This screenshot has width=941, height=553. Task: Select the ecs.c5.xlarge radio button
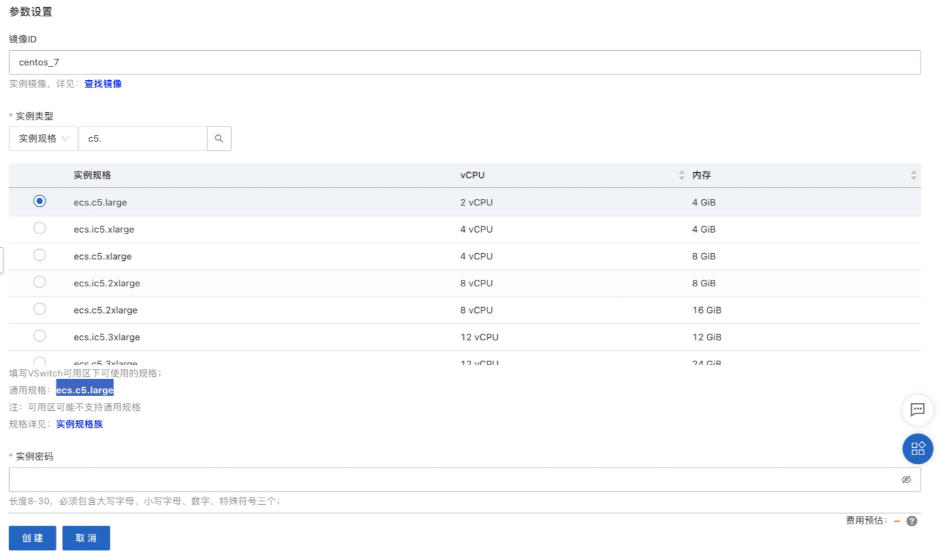click(x=40, y=255)
